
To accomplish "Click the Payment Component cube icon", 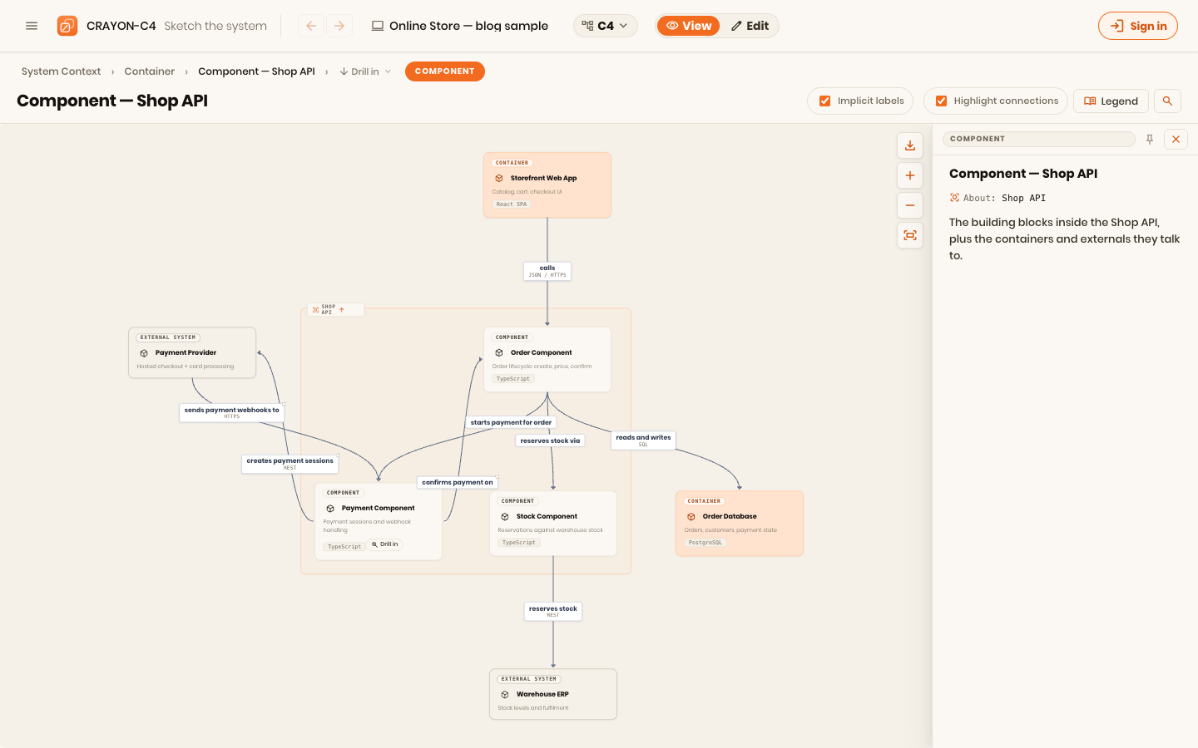I will coord(330,508).
